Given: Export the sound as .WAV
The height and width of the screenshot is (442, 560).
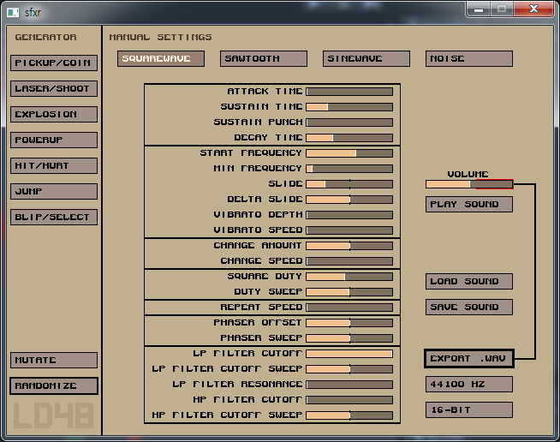Looking at the screenshot, I should click(469, 358).
